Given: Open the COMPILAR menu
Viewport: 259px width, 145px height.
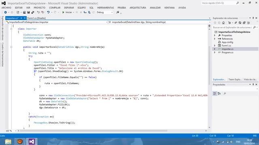Looking at the screenshot, I should tap(55, 8).
